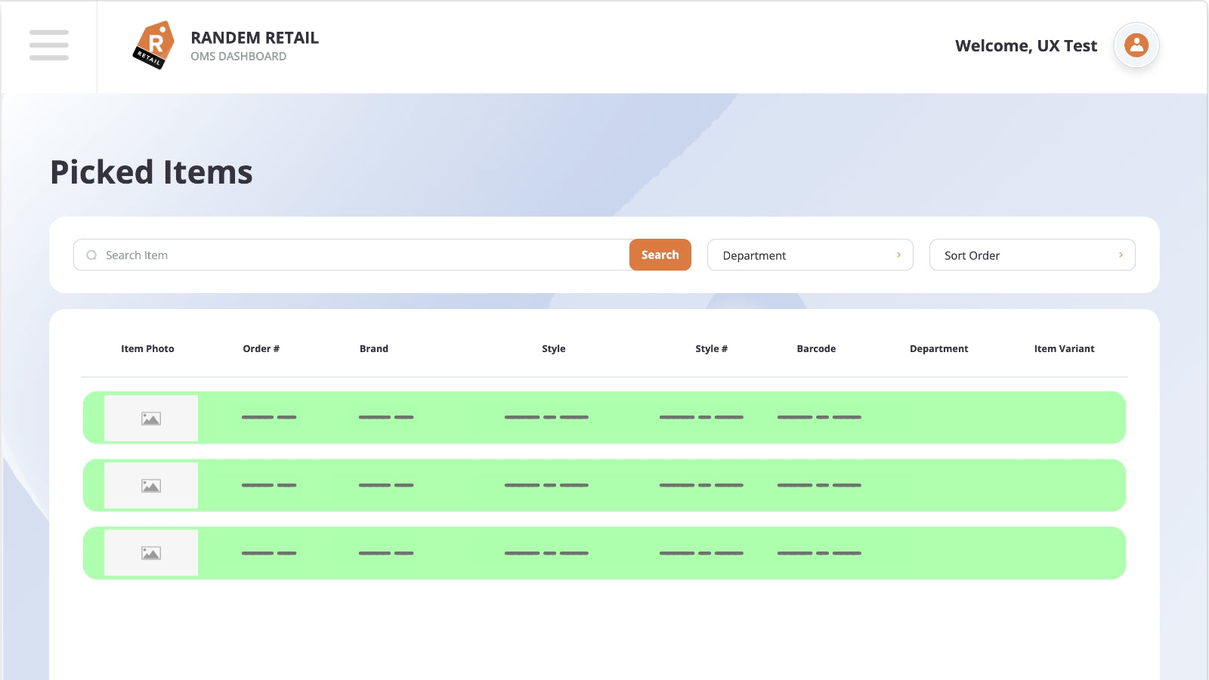
Task: Click the Barcode column header
Action: coord(816,348)
